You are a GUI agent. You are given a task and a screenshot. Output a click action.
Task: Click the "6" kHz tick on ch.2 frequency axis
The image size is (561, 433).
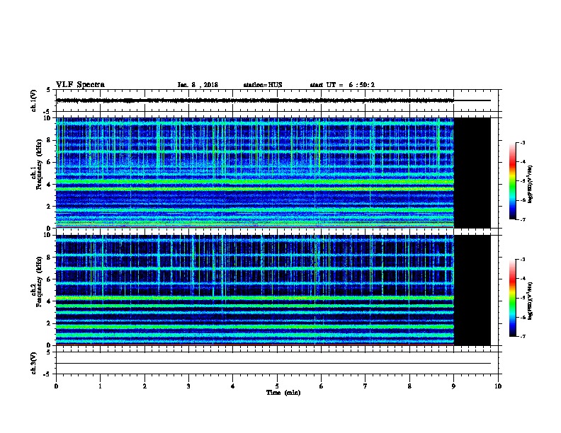point(49,279)
